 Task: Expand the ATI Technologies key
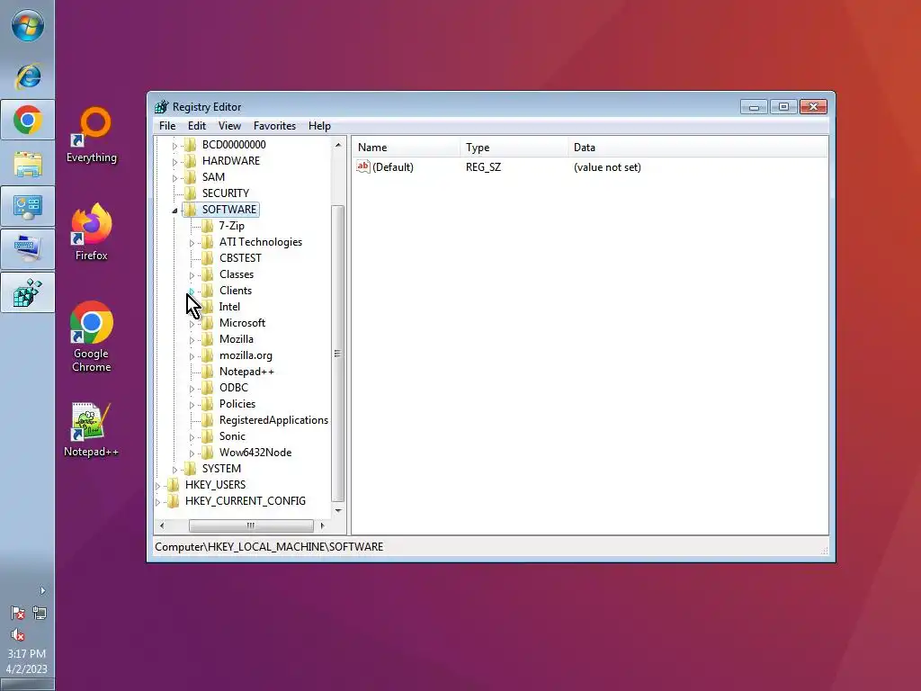[x=192, y=243]
